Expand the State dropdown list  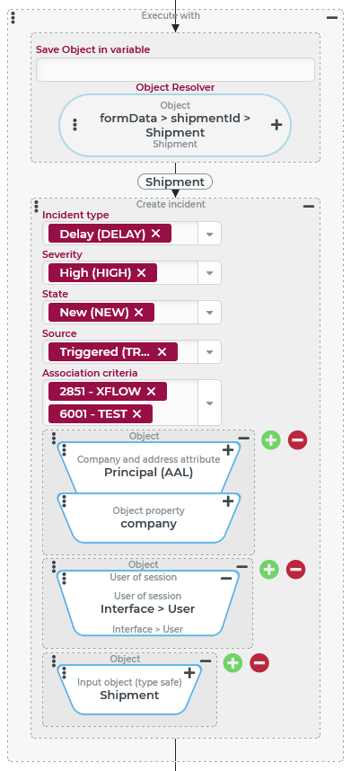coord(210,312)
